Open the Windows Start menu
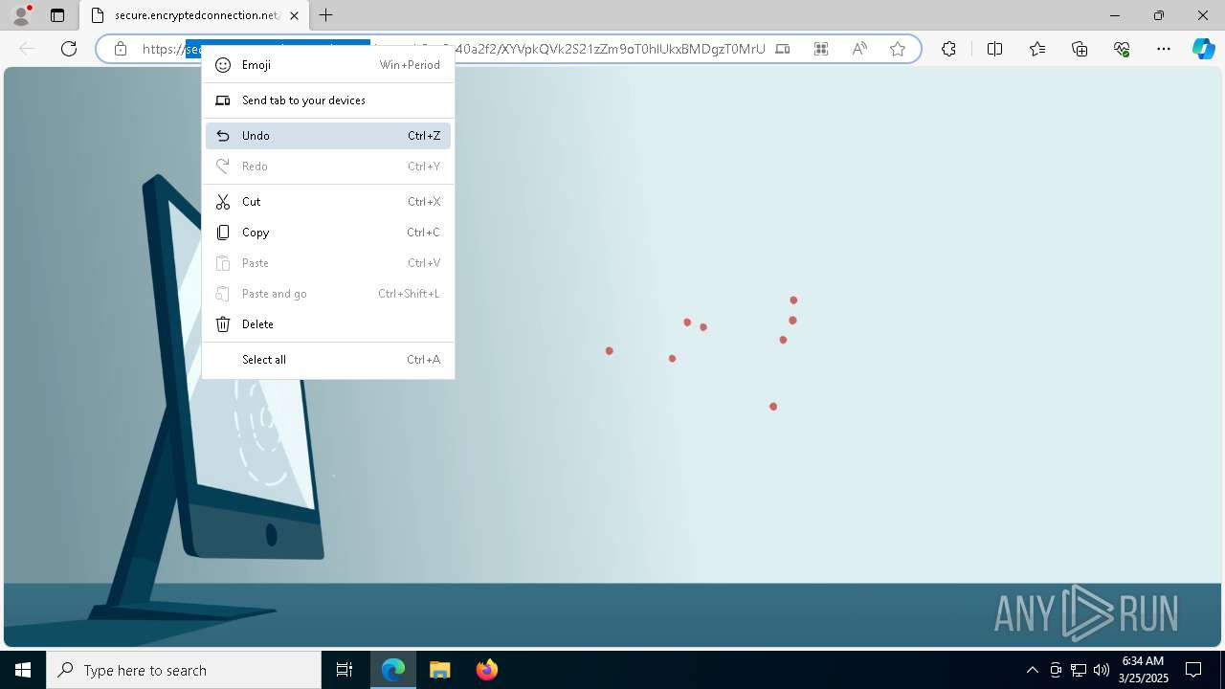Image resolution: width=1225 pixels, height=689 pixels. [23, 670]
